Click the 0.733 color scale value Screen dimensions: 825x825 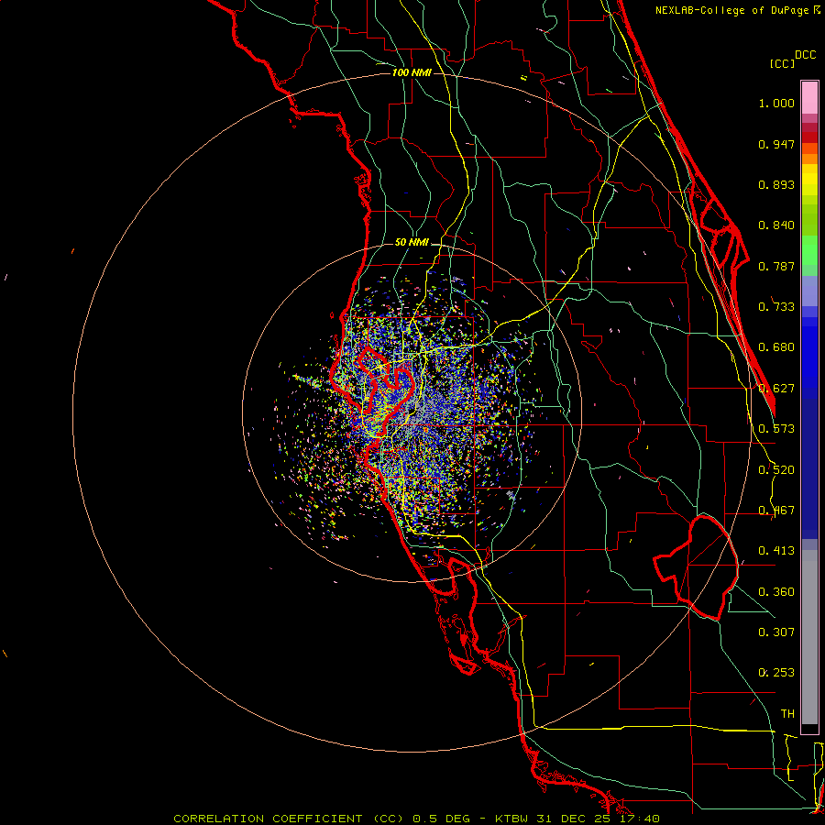pyautogui.click(x=776, y=307)
